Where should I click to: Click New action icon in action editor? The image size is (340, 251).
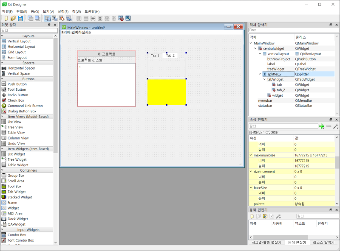(x=252, y=216)
